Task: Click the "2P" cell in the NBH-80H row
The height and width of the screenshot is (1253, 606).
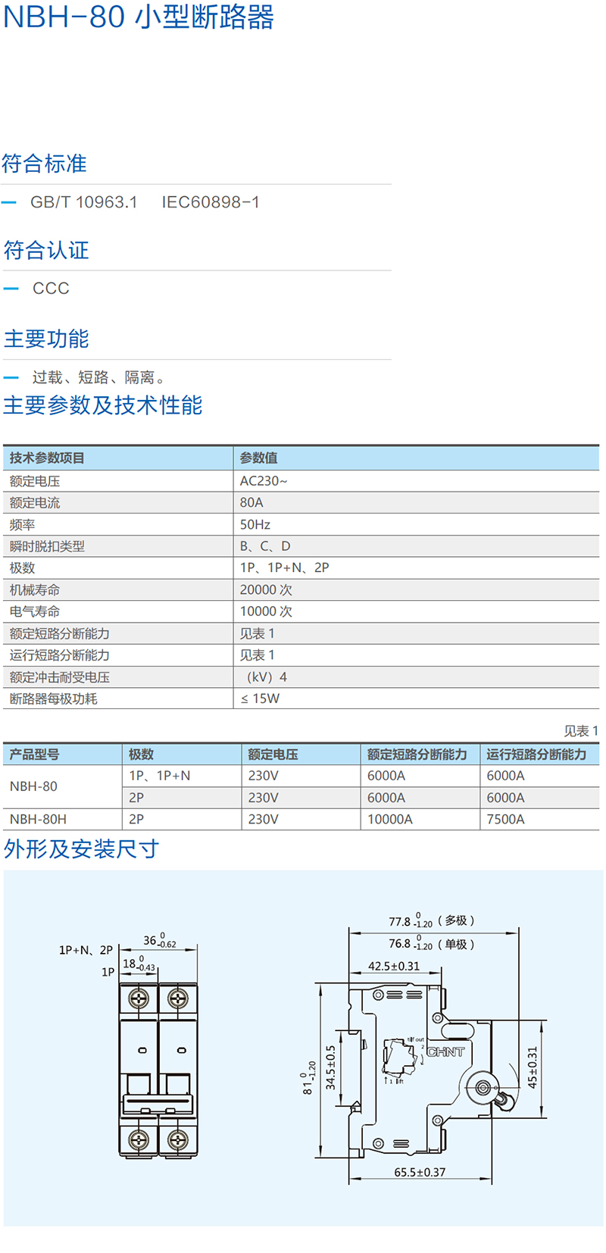Action: (x=136, y=819)
